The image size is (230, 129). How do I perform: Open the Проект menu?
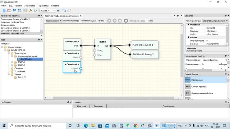[x=18, y=6]
